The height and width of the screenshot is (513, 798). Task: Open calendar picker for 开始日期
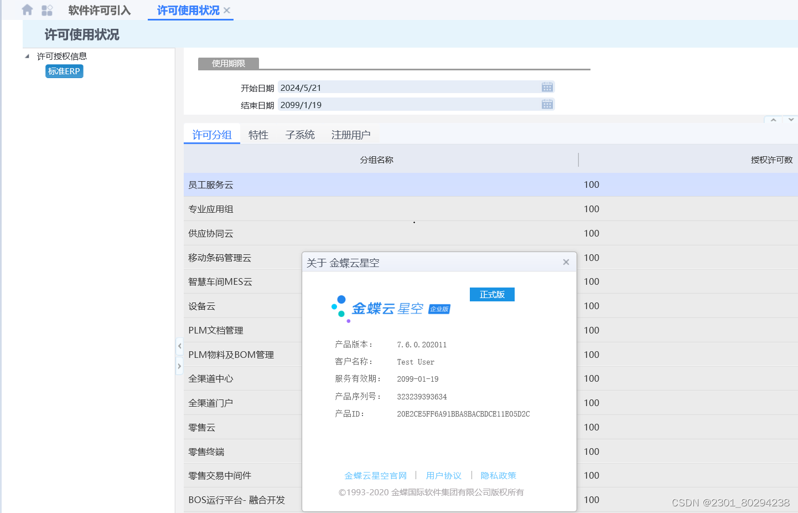pyautogui.click(x=547, y=87)
